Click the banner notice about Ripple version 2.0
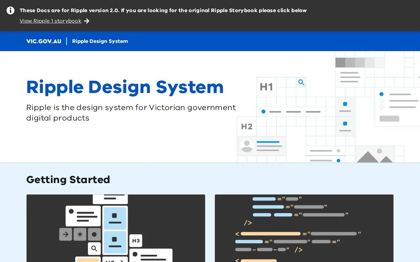Image resolution: width=420 pixels, height=262 pixels. pos(163,10)
